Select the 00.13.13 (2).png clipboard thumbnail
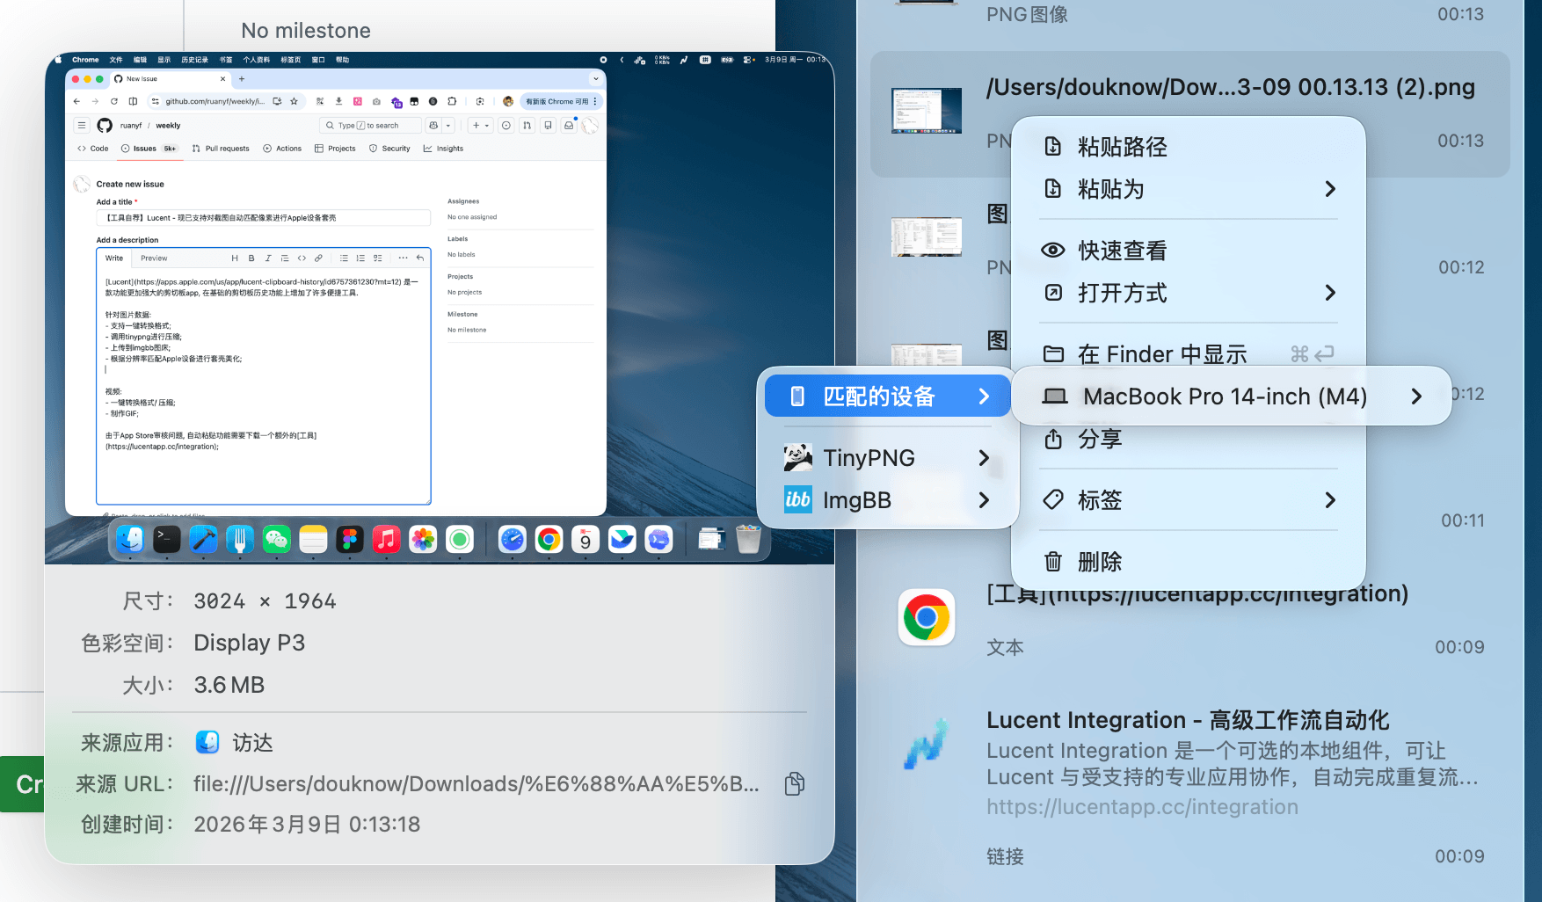 click(926, 111)
